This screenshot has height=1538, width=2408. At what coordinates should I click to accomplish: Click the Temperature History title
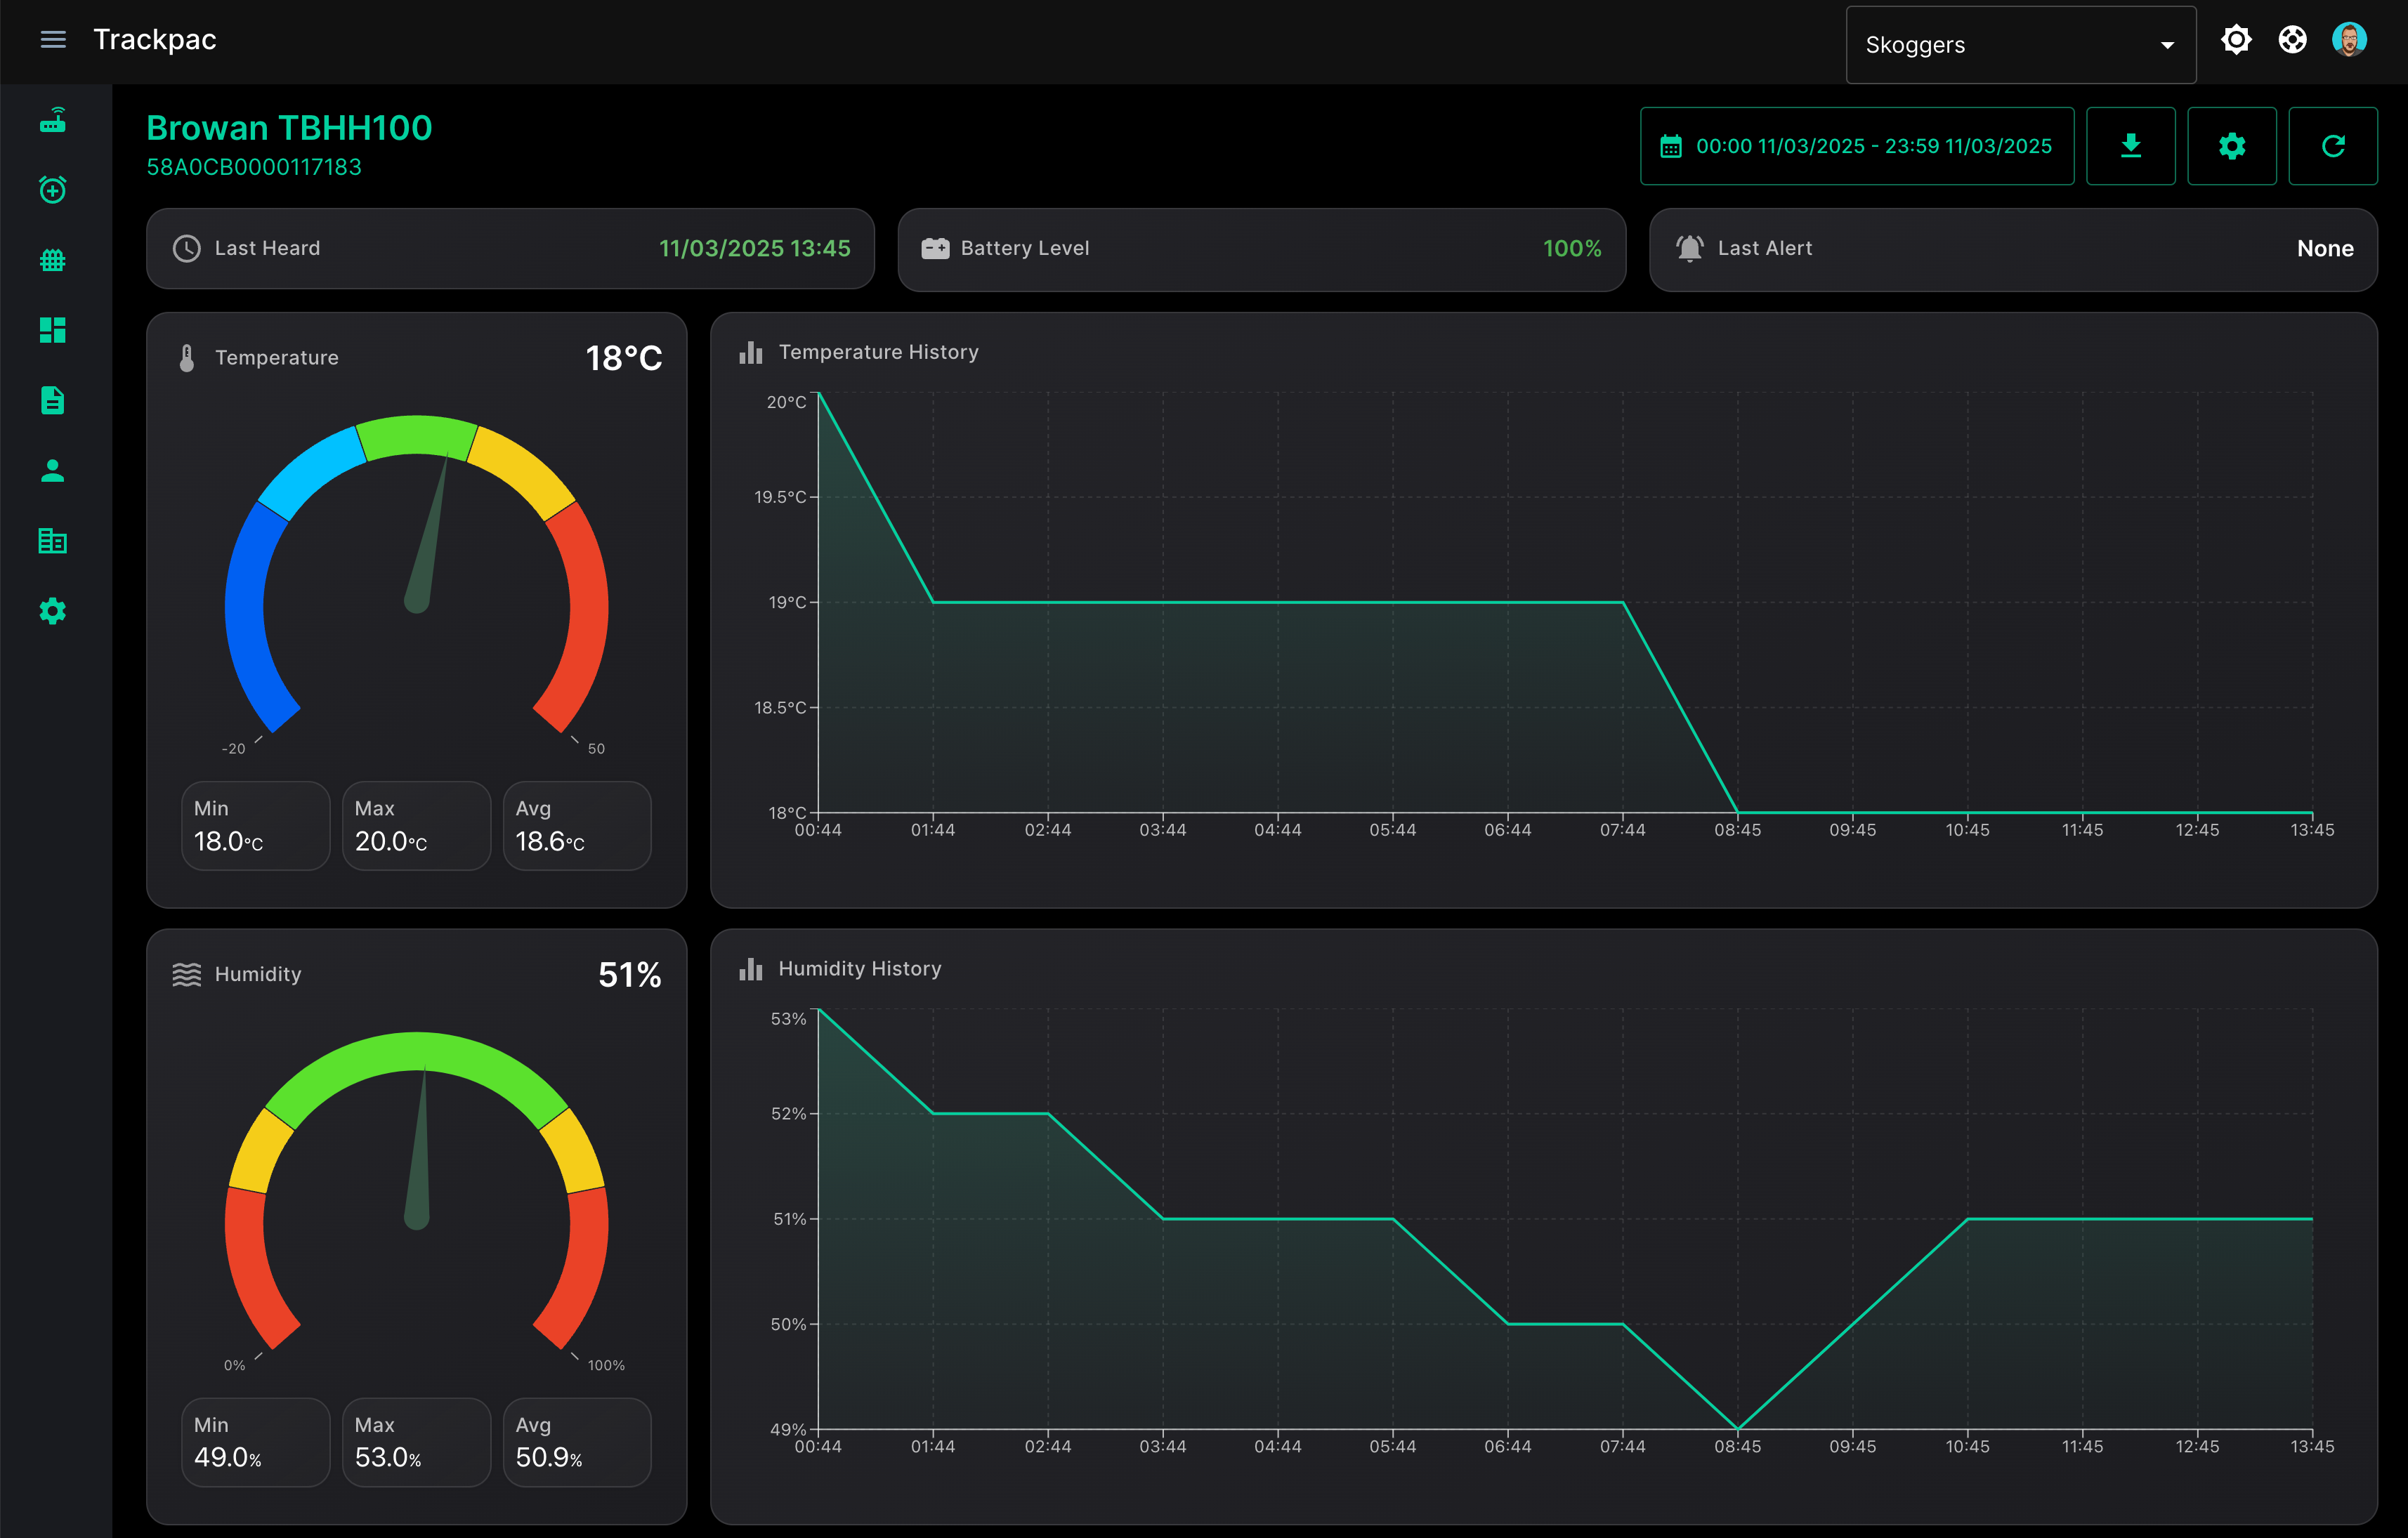(x=879, y=352)
